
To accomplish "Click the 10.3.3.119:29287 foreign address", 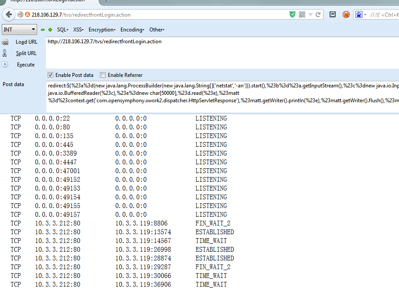I will 143,267.
